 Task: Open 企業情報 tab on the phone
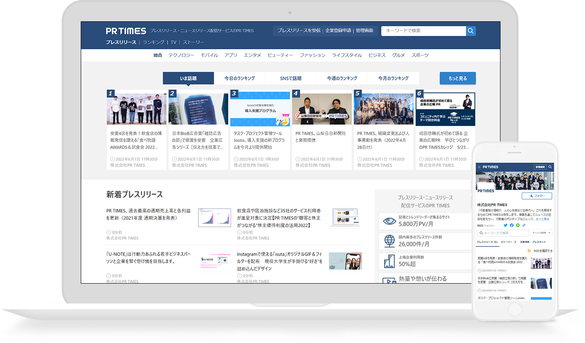pyautogui.click(x=525, y=242)
